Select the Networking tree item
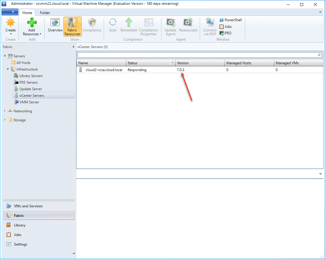Image resolution: width=325 pixels, height=259 pixels. 20,111
